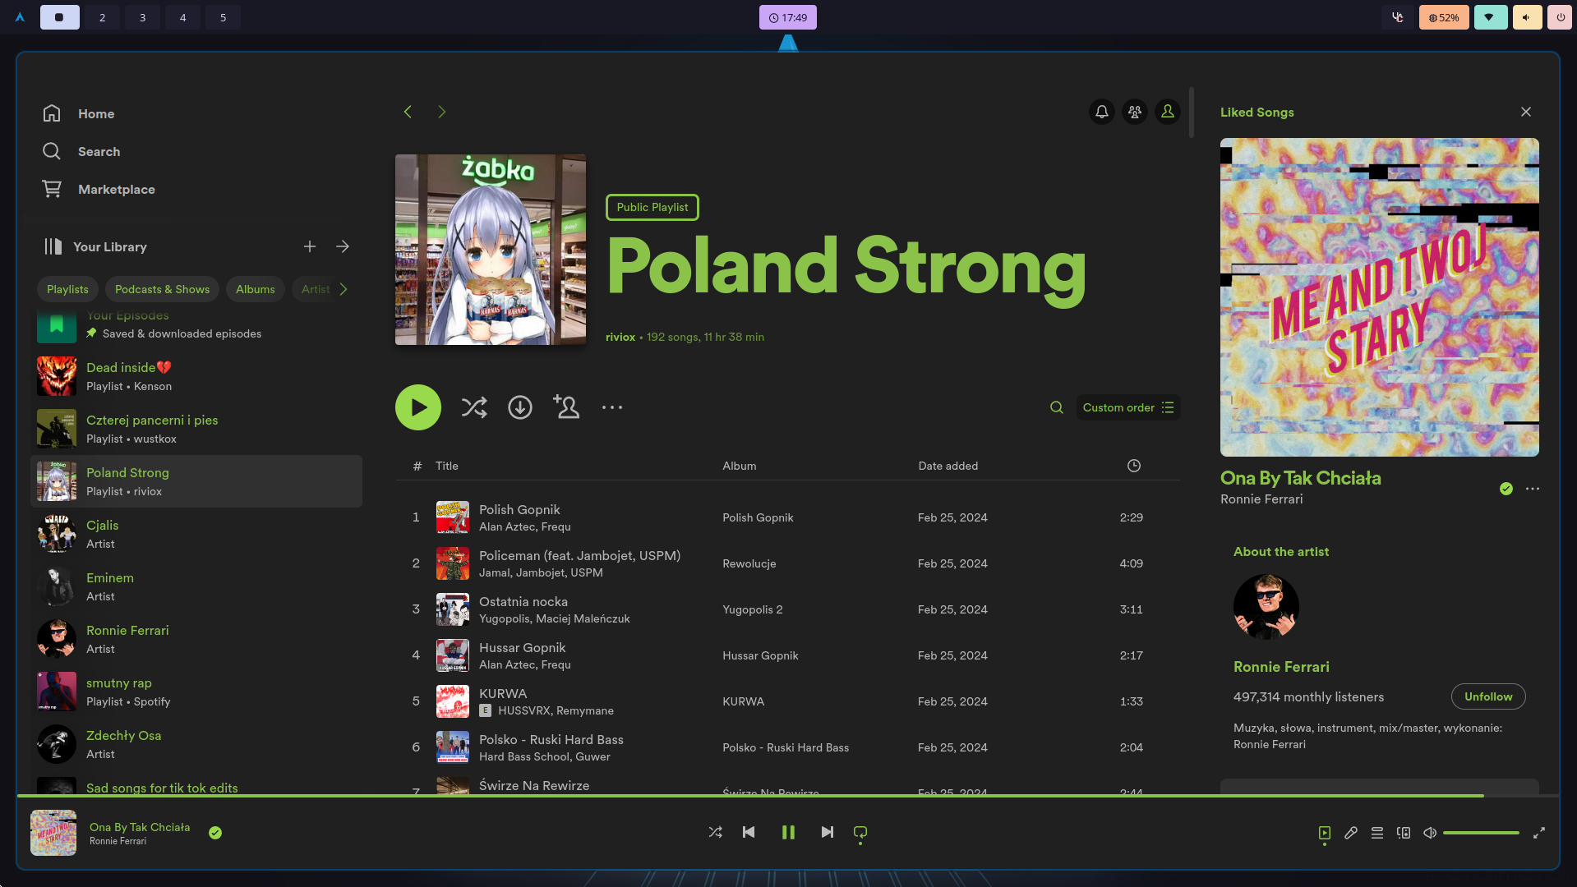Open Ronnie Ferrari link under song title

pyautogui.click(x=1261, y=499)
